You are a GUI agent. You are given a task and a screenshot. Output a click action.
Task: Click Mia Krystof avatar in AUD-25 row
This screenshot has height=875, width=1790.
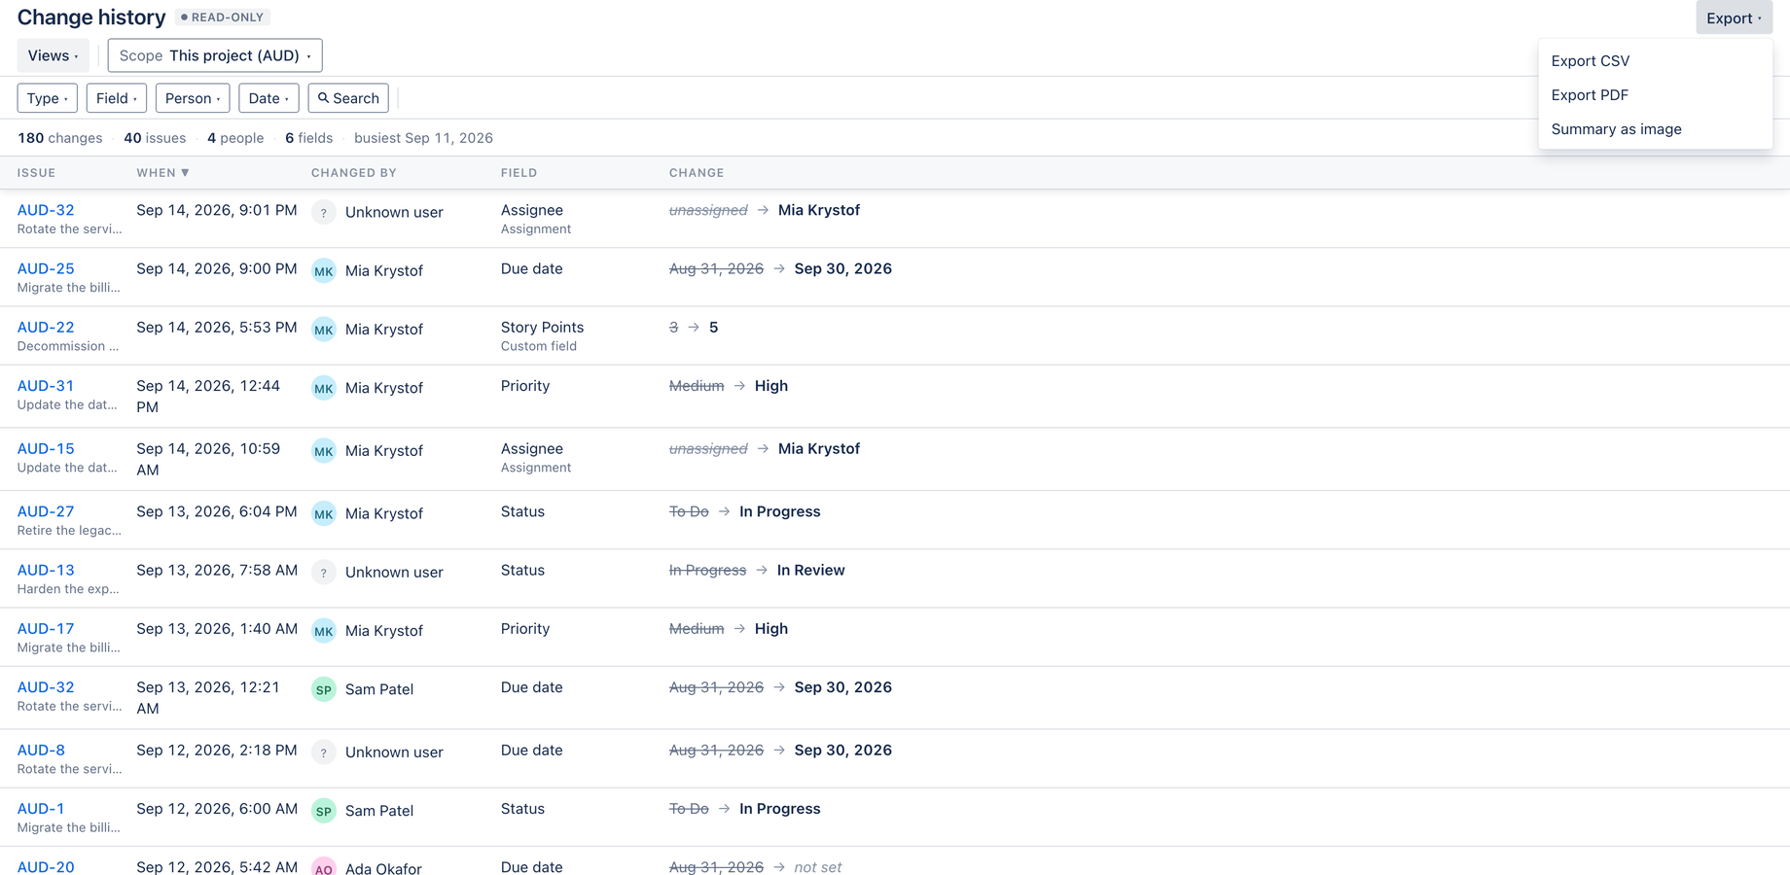pyautogui.click(x=324, y=271)
